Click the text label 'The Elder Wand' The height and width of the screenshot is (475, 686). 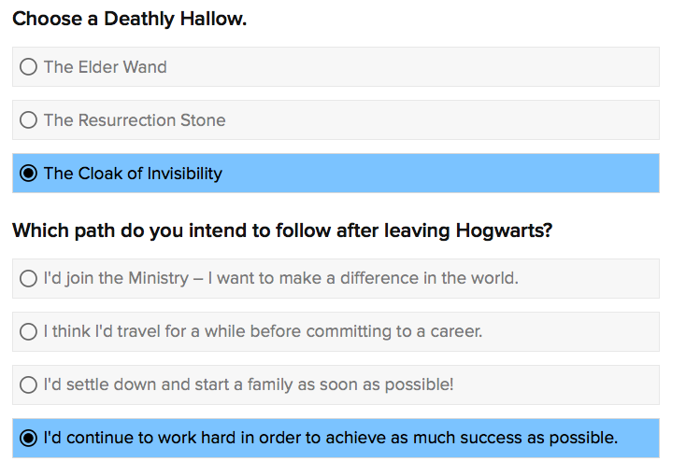[105, 67]
